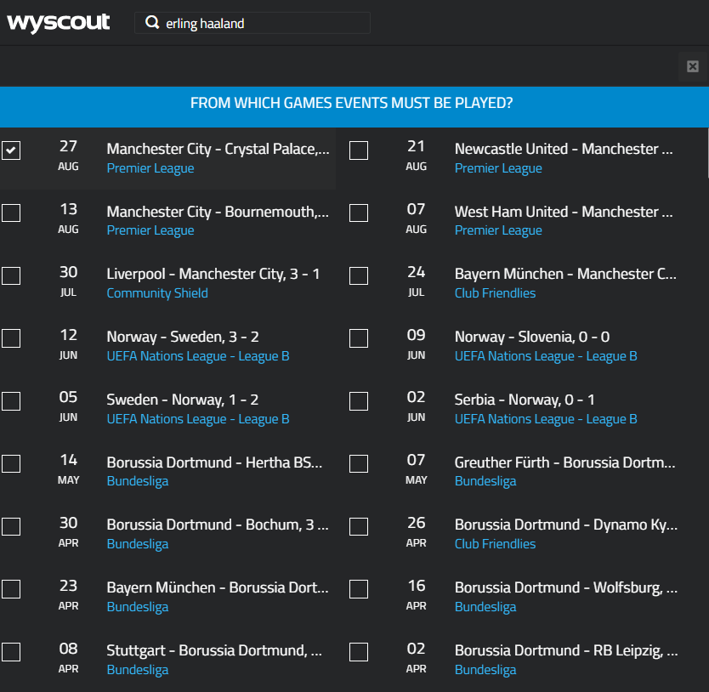Click the blue games selection header banner
The image size is (709, 692).
click(x=352, y=104)
